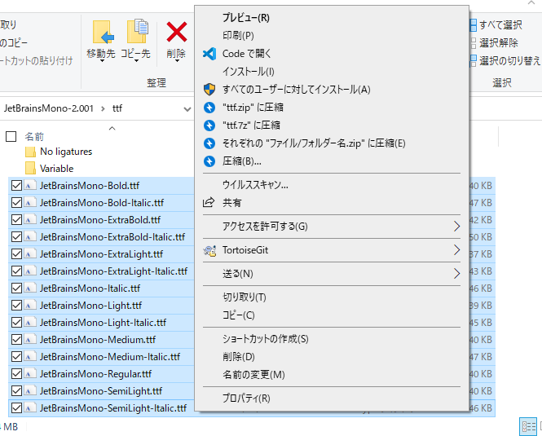Switch to details view icon in status bar
Screen dimensions: 542x436
(528, 427)
